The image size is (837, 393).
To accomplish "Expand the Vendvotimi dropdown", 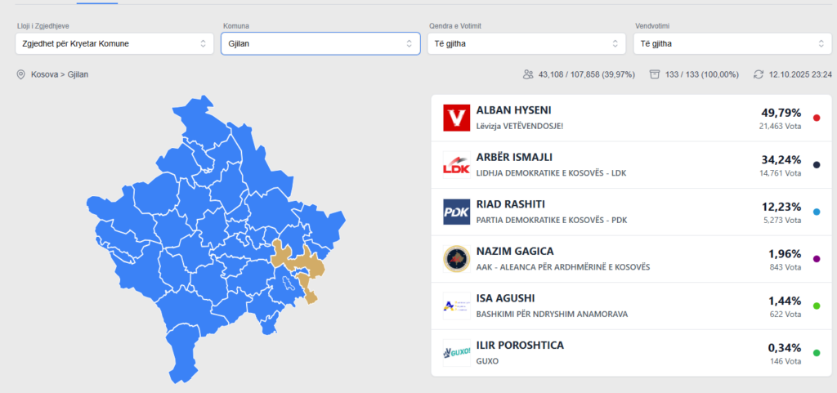I will pos(732,43).
